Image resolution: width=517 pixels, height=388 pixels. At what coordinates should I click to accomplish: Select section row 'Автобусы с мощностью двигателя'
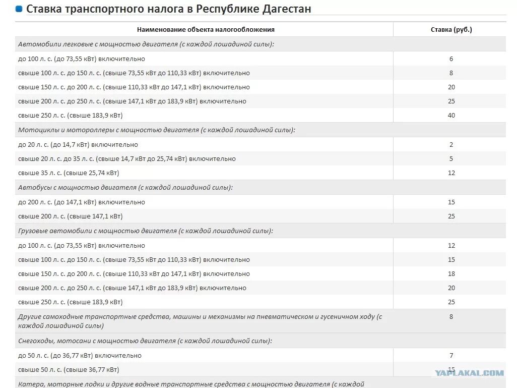click(x=261, y=188)
